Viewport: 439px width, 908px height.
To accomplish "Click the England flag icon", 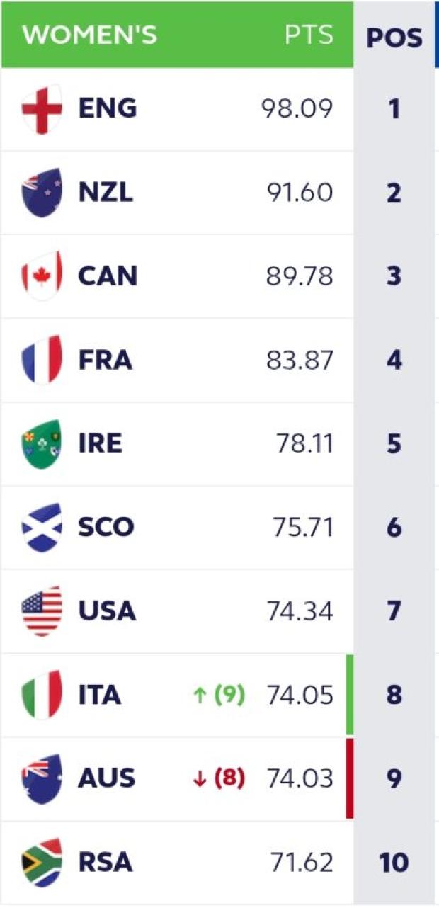I will point(42,109).
